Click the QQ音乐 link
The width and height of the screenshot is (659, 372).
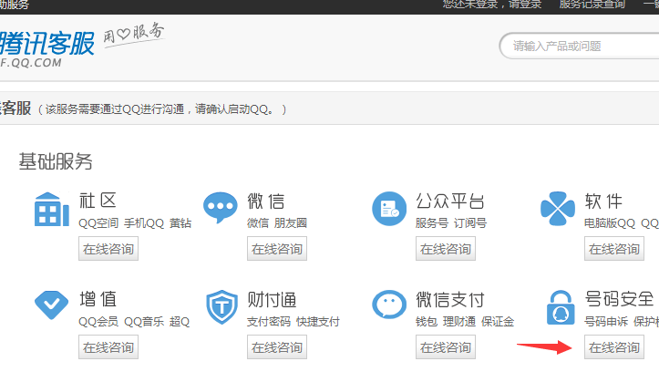tap(144, 322)
